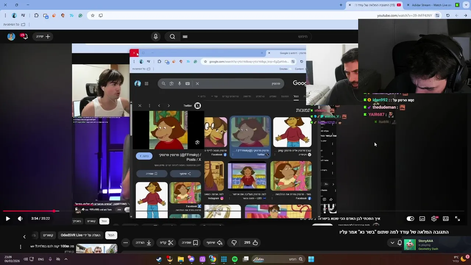Toggle theater mode
This screenshot has width=471, height=265.
click(x=446, y=219)
